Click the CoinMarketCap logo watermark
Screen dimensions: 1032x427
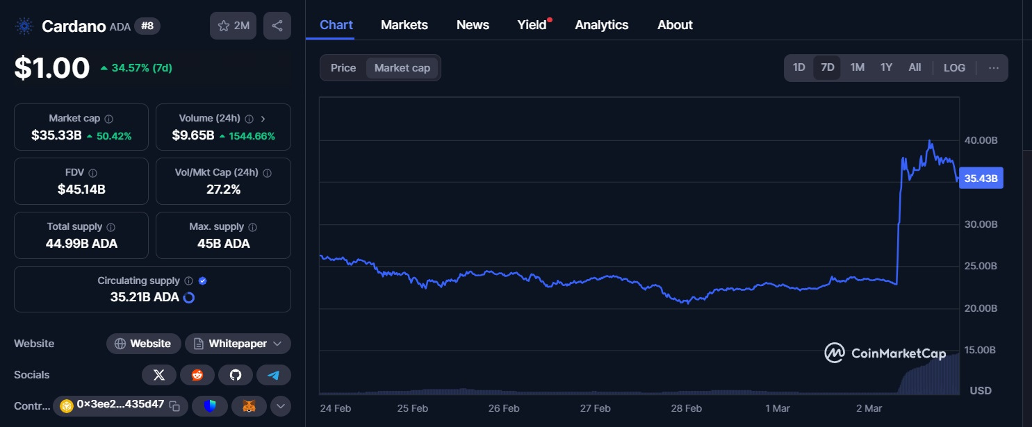click(x=885, y=353)
